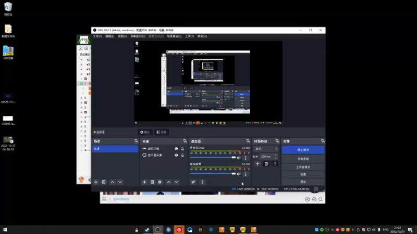The height and width of the screenshot is (234, 417).
Task: Undock the Scene Transitions panel via float icon
Action: (x=277, y=141)
